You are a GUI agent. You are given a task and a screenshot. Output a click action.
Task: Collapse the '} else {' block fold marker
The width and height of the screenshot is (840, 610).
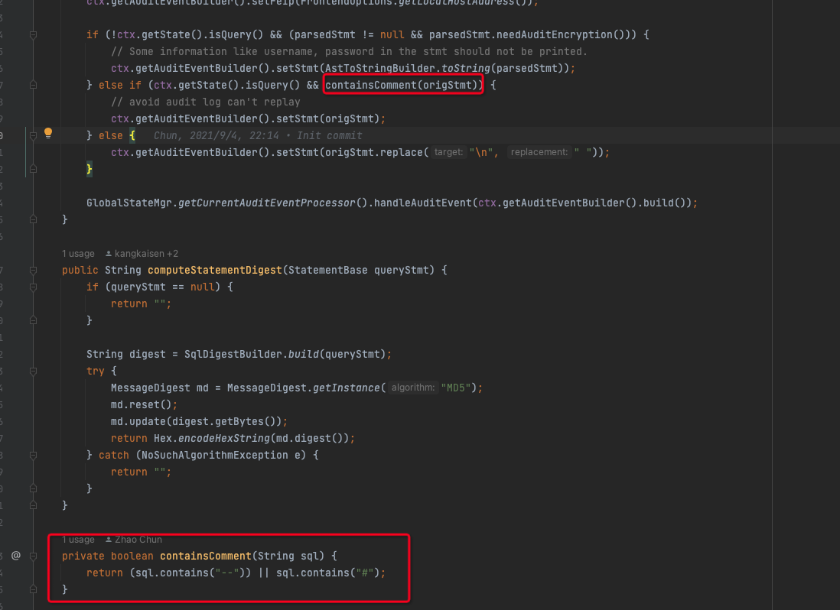33,135
